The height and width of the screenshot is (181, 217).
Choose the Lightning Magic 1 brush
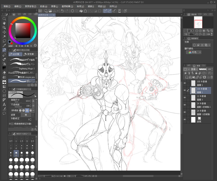(x=21, y=68)
